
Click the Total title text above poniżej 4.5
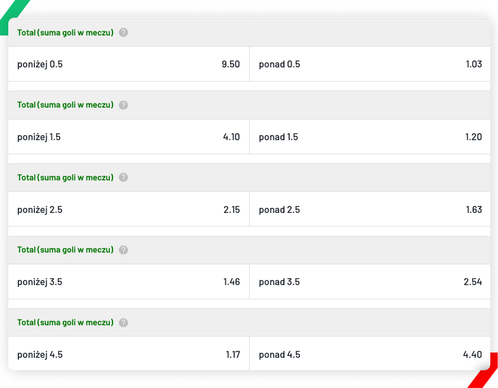(65, 322)
